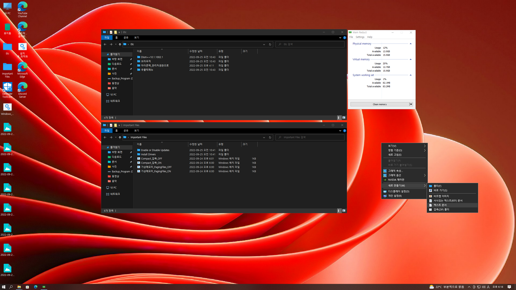Open Help menu in Mem Reduct
The image size is (516, 290).
click(x=370, y=37)
